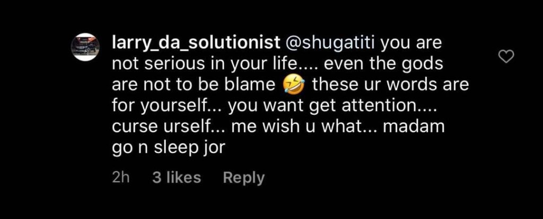Click the phrase "go n sleep jor"
Image resolution: width=543 pixels, height=219 pixels.
[169, 148]
